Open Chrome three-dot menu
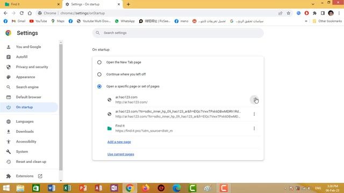 point(339,13)
